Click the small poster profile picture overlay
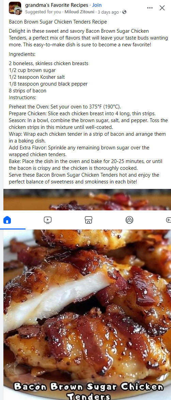Image resolution: width=171 pixels, height=400 pixels. [x=18, y=11]
